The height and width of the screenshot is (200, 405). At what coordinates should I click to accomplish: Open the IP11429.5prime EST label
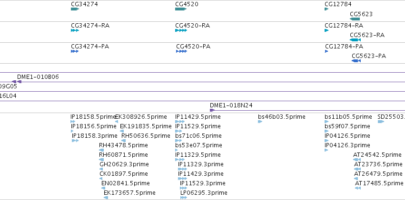[198, 117]
